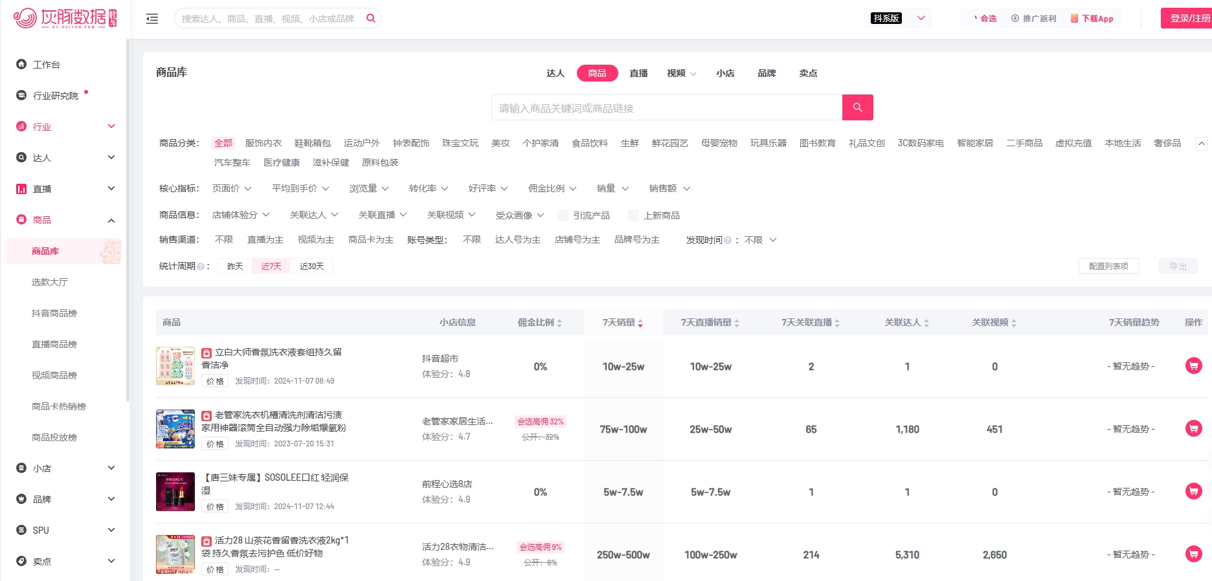Select 昨天 statistics period

[x=235, y=266]
